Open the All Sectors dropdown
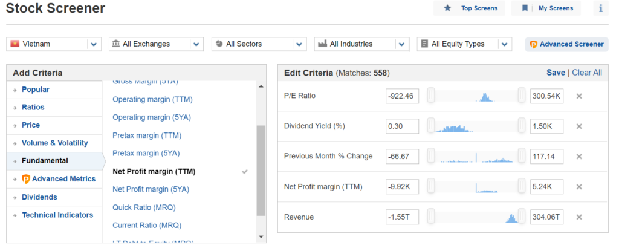Image resolution: width=619 pixels, height=251 pixels. tap(259, 44)
